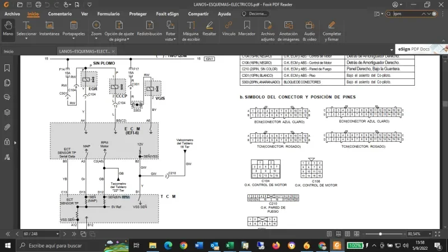448x252 pixels.
Task: Select the Mano hand tool
Action: pos(8,29)
